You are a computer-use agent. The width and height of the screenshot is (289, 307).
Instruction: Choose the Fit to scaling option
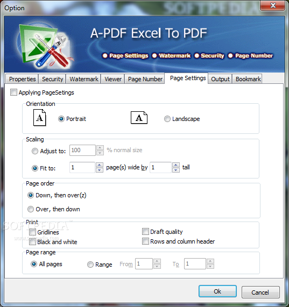35,168
